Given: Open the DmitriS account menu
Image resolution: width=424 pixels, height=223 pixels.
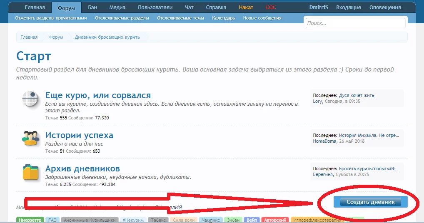Looking at the screenshot, I should click(x=318, y=7).
